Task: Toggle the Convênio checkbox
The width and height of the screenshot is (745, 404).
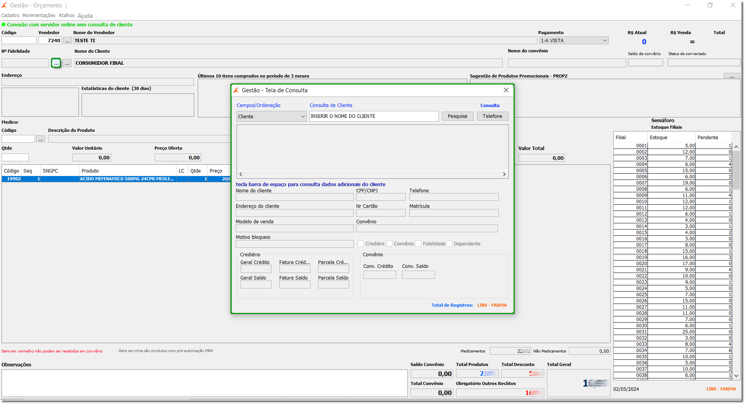Action: (x=389, y=243)
